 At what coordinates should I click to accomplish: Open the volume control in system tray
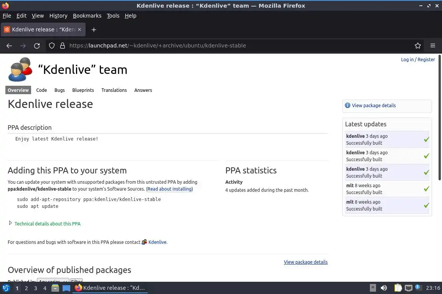384,288
